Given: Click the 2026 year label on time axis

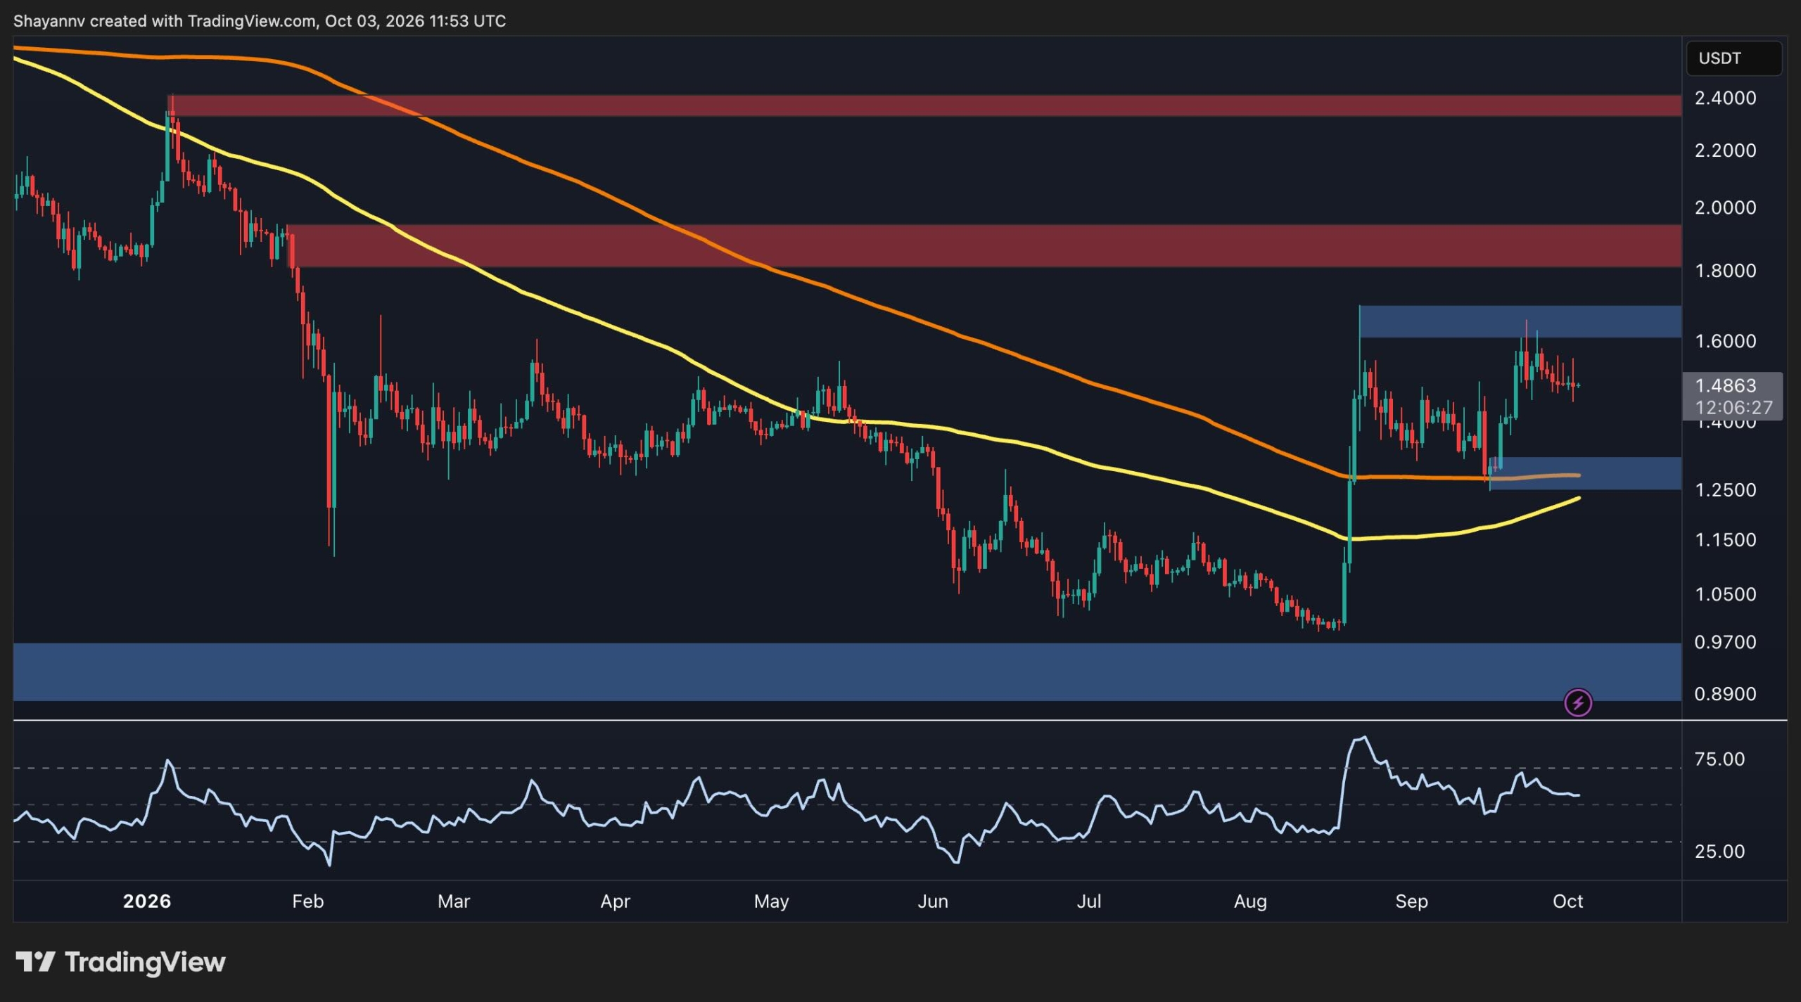Looking at the screenshot, I should 147,901.
